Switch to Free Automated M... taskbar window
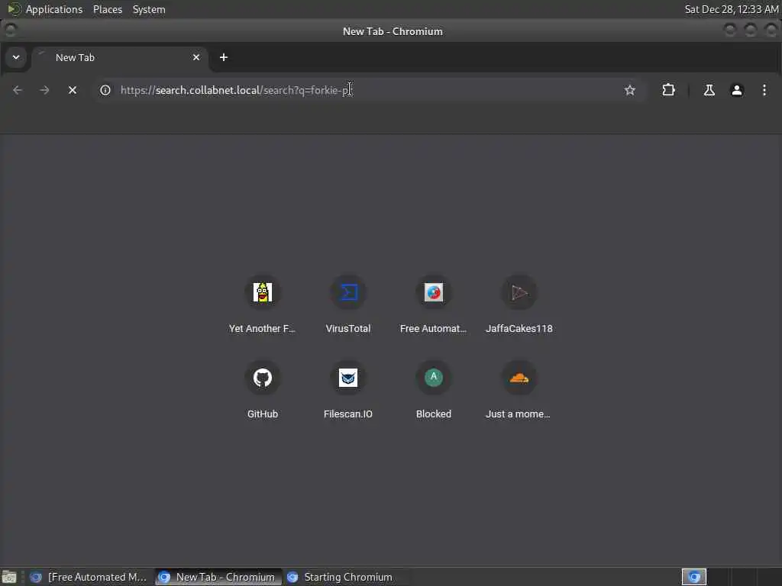The image size is (782, 586). pos(89,577)
